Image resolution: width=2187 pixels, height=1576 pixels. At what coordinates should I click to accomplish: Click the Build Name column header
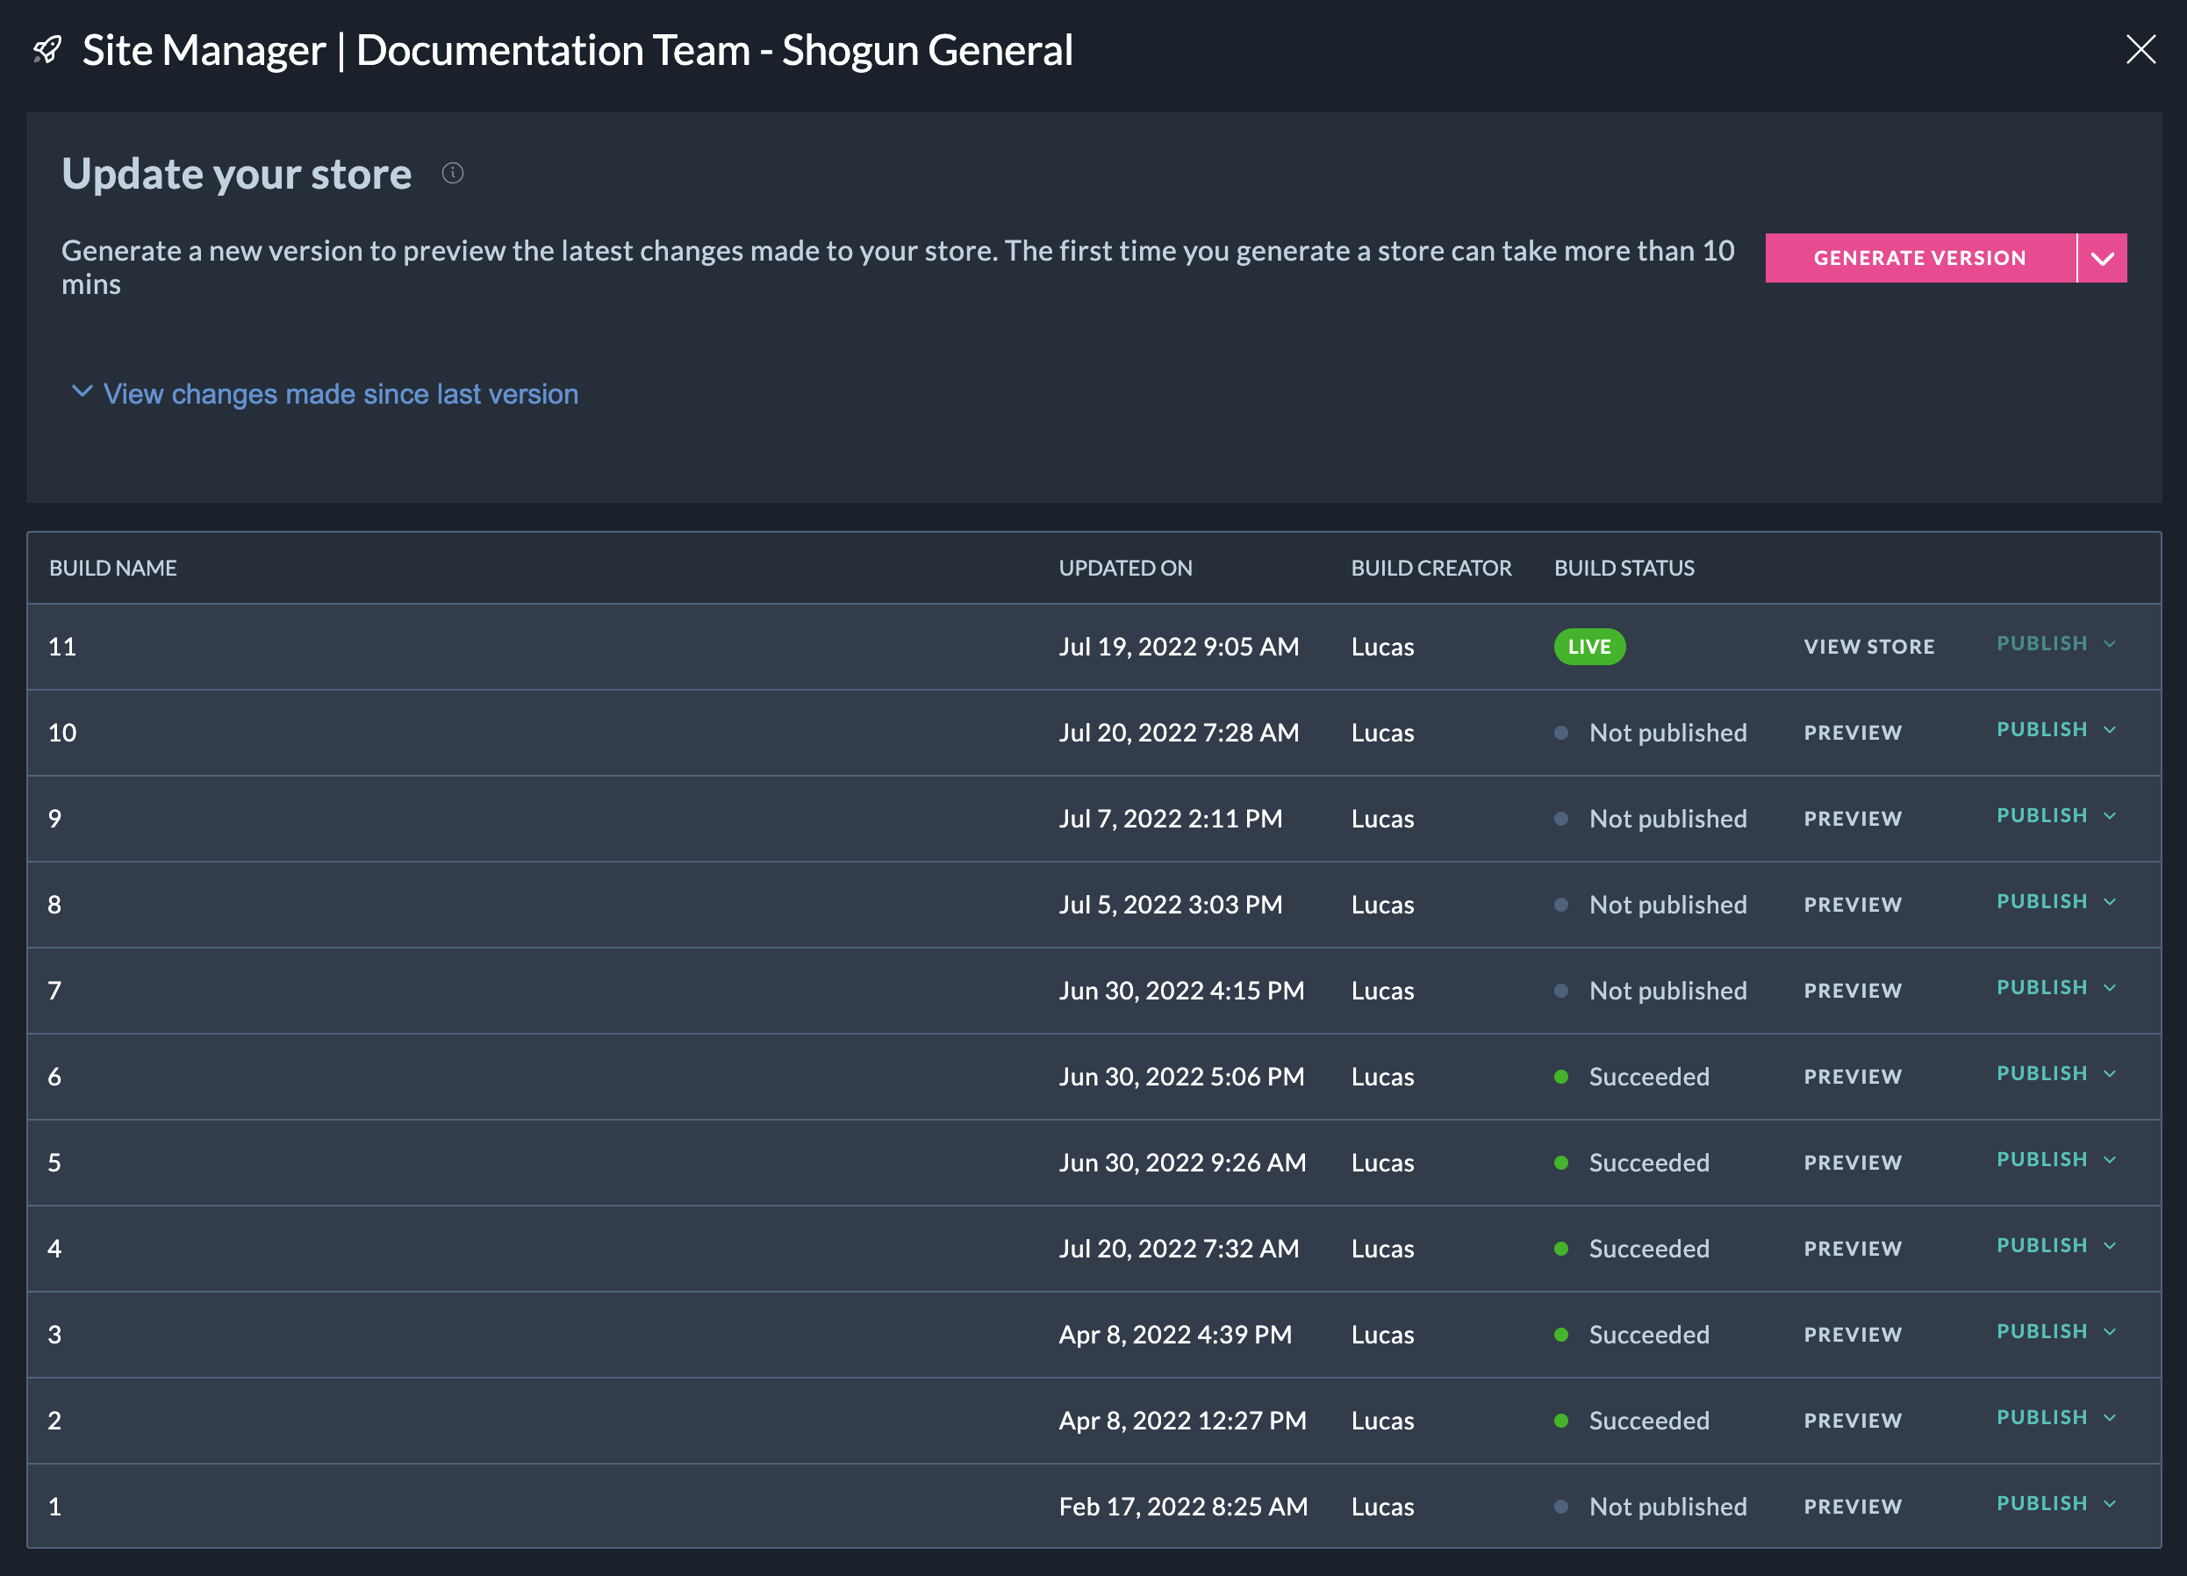[x=113, y=568]
